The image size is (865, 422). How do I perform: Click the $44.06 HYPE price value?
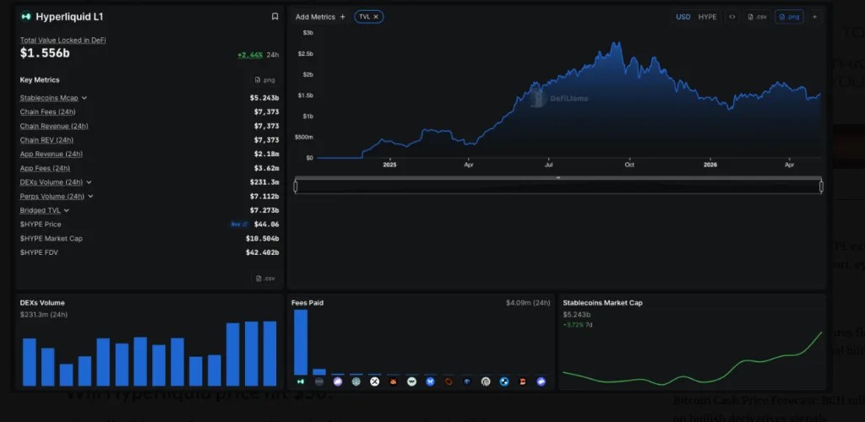point(266,225)
